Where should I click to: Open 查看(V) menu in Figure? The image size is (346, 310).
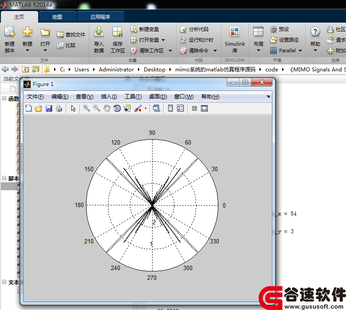click(x=85, y=97)
